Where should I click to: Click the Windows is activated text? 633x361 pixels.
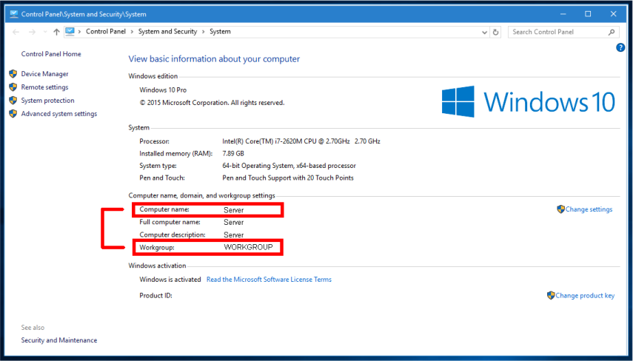pos(170,280)
